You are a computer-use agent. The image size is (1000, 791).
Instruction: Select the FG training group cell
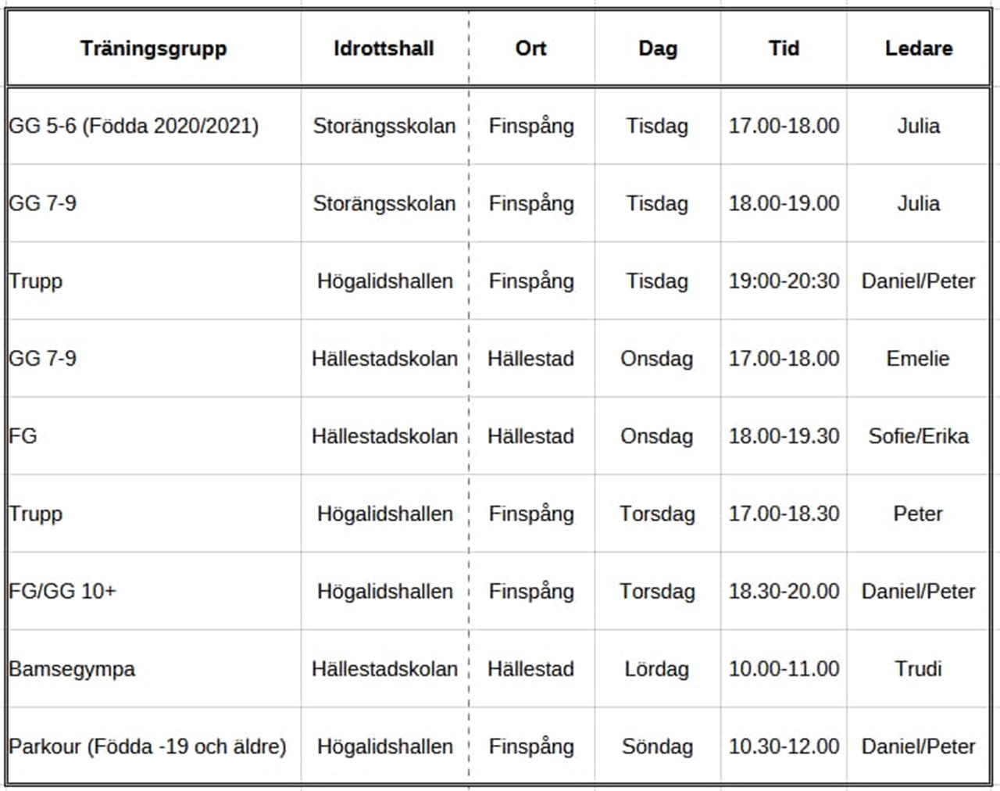[x=154, y=435]
